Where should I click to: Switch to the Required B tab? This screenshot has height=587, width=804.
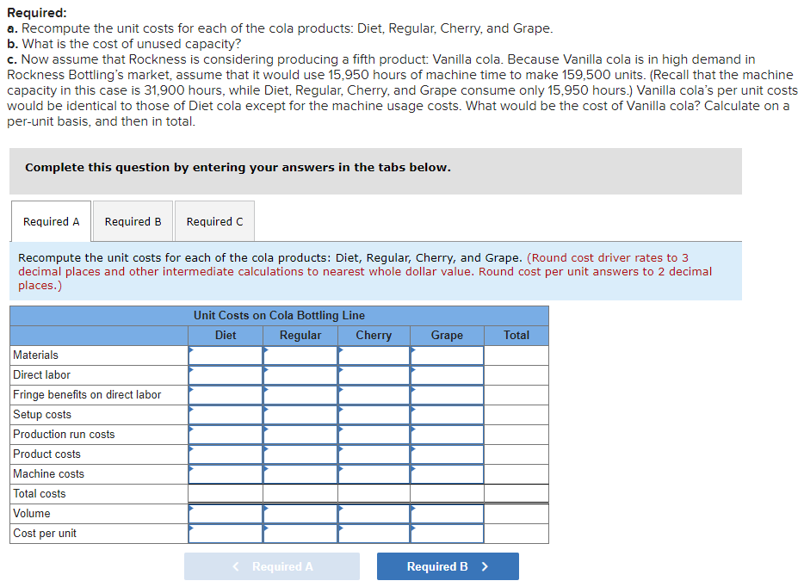click(x=133, y=221)
